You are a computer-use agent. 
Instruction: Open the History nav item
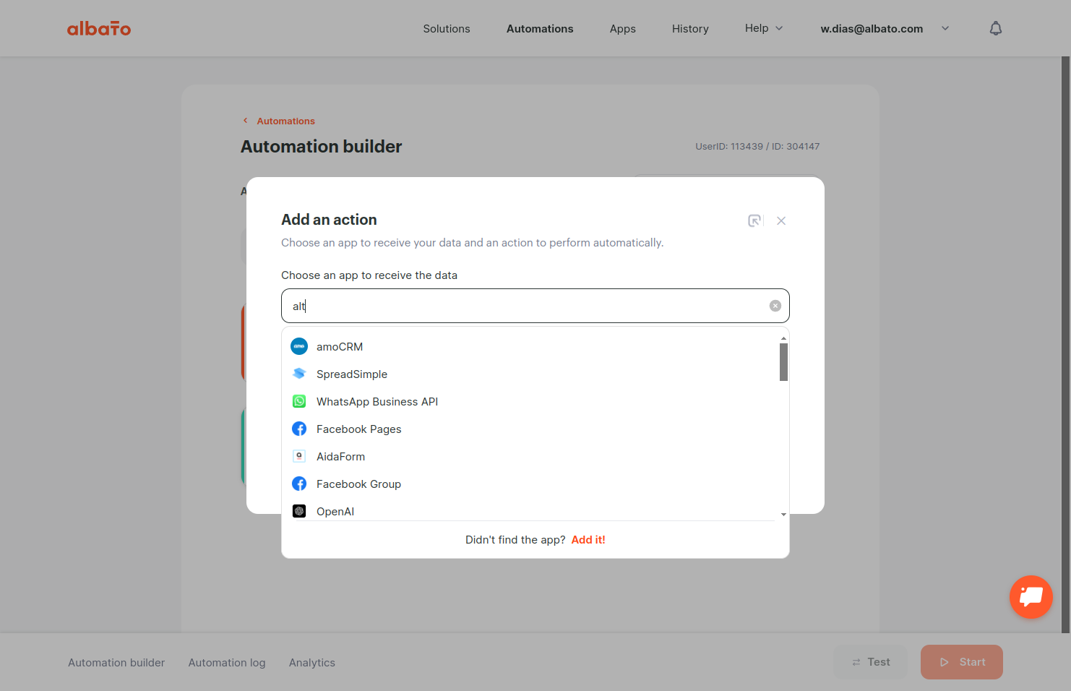coord(690,29)
